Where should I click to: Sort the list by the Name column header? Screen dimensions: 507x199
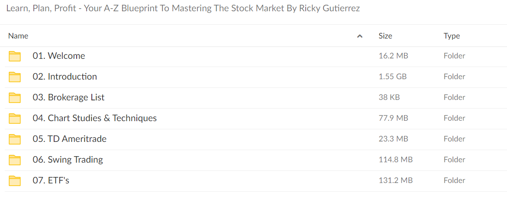(18, 36)
